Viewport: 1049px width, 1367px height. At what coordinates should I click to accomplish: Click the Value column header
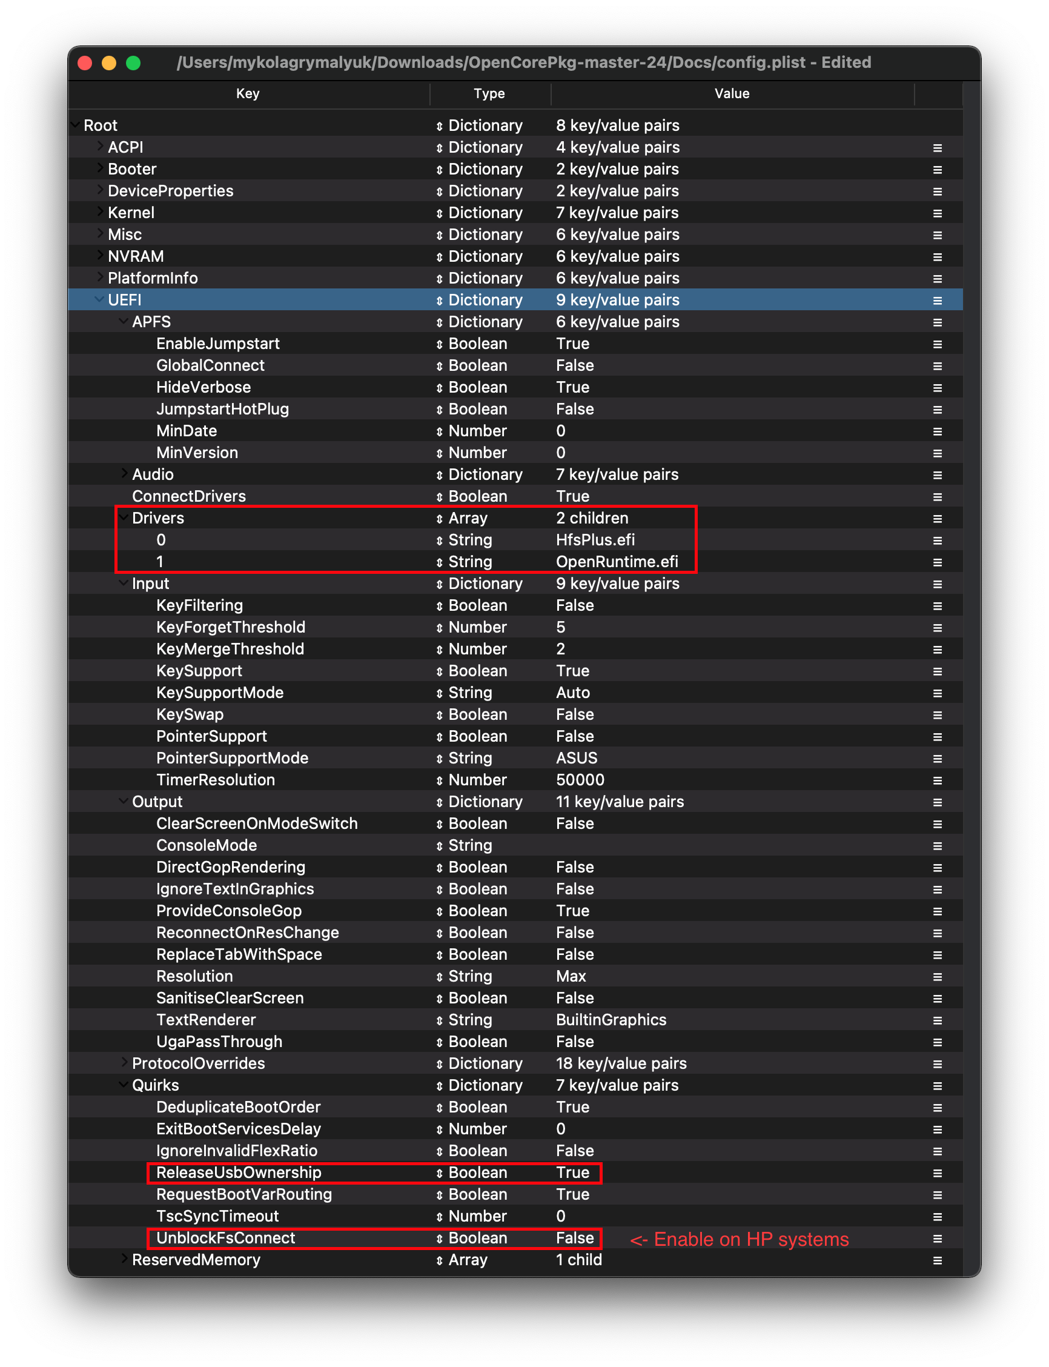tap(732, 94)
